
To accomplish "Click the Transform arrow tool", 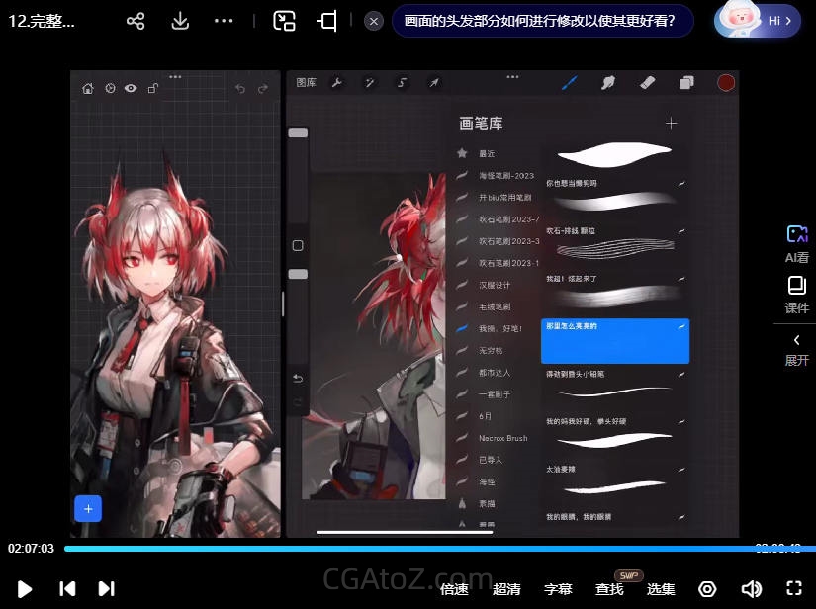I will [433, 83].
